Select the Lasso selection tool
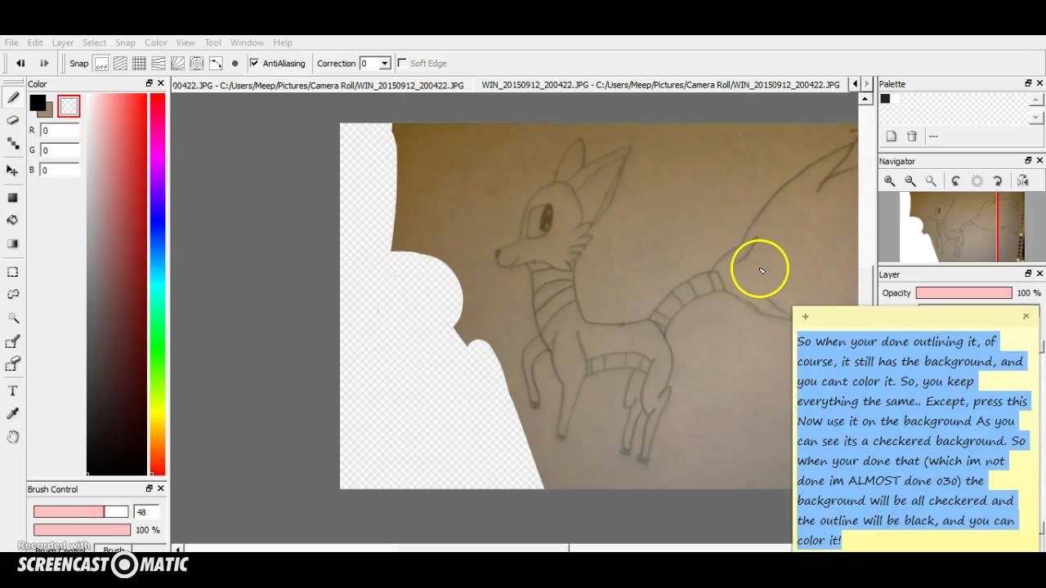Image resolution: width=1046 pixels, height=588 pixels. pyautogui.click(x=13, y=294)
